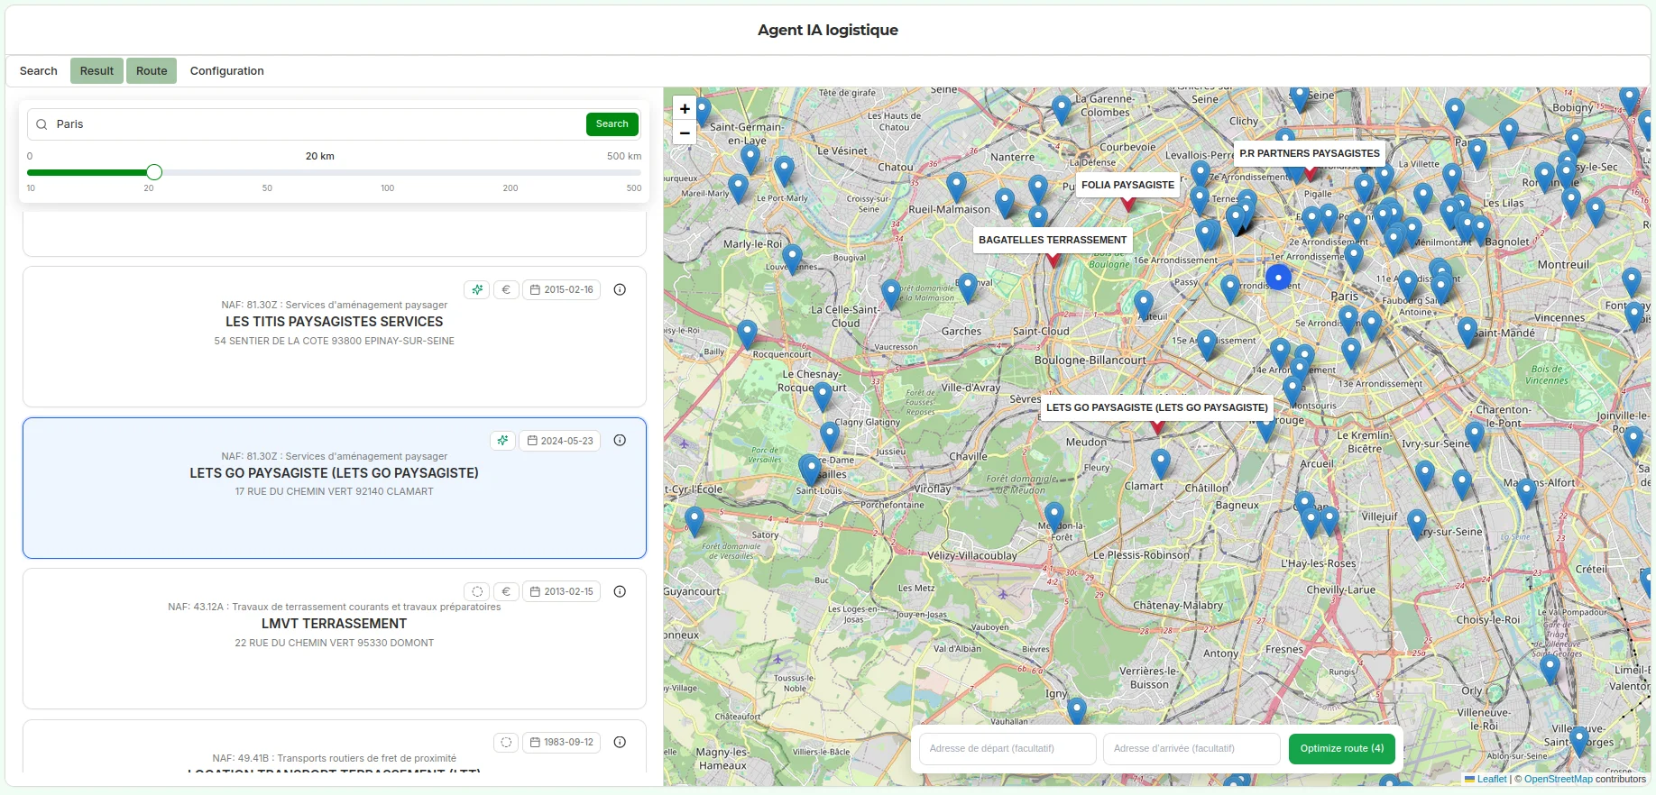The width and height of the screenshot is (1656, 795).
Task: Click the red marker under FOLIA PAYSAGISTE label
Action: (1127, 205)
